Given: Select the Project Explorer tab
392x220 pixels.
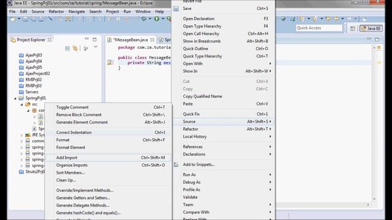Looking at the screenshot, I should click(31, 40).
